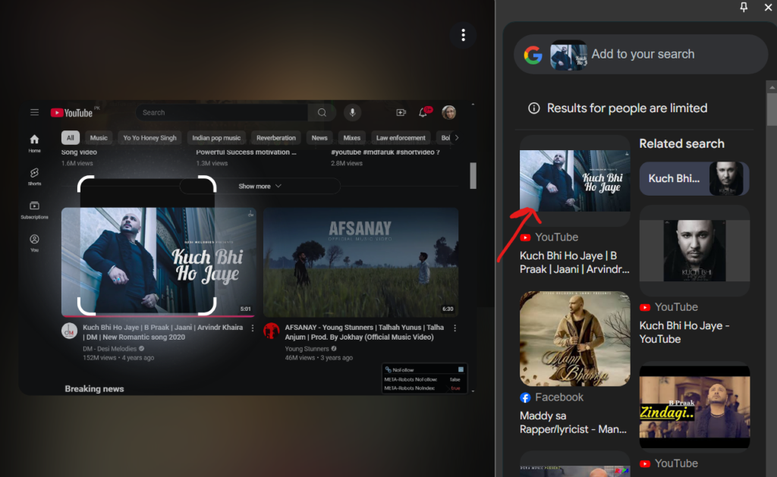Click the Young Stunners channel avatar
The height and width of the screenshot is (477, 777).
[x=271, y=331]
